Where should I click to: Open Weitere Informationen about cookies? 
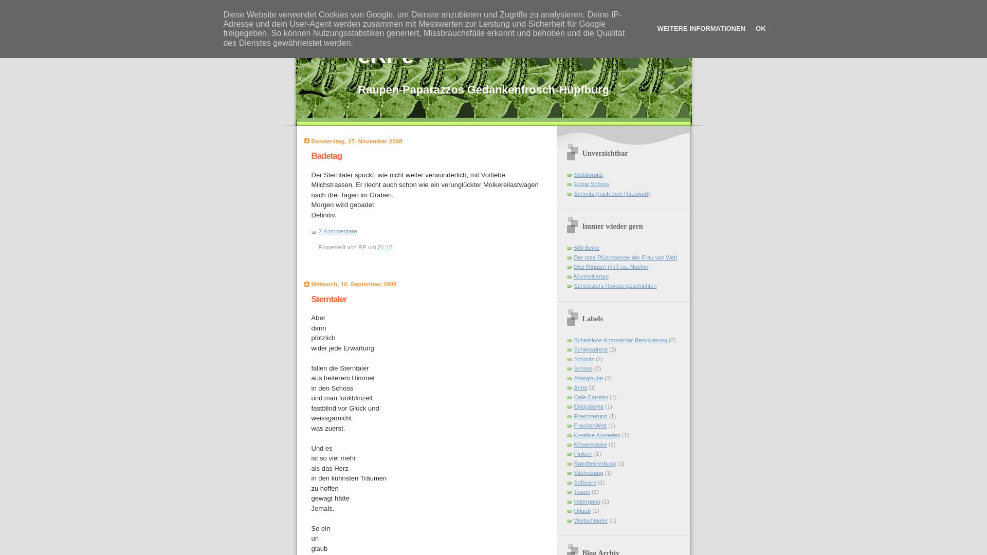(x=701, y=29)
